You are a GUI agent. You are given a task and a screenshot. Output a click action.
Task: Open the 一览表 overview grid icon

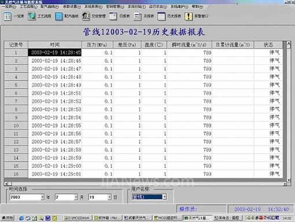[8, 16]
